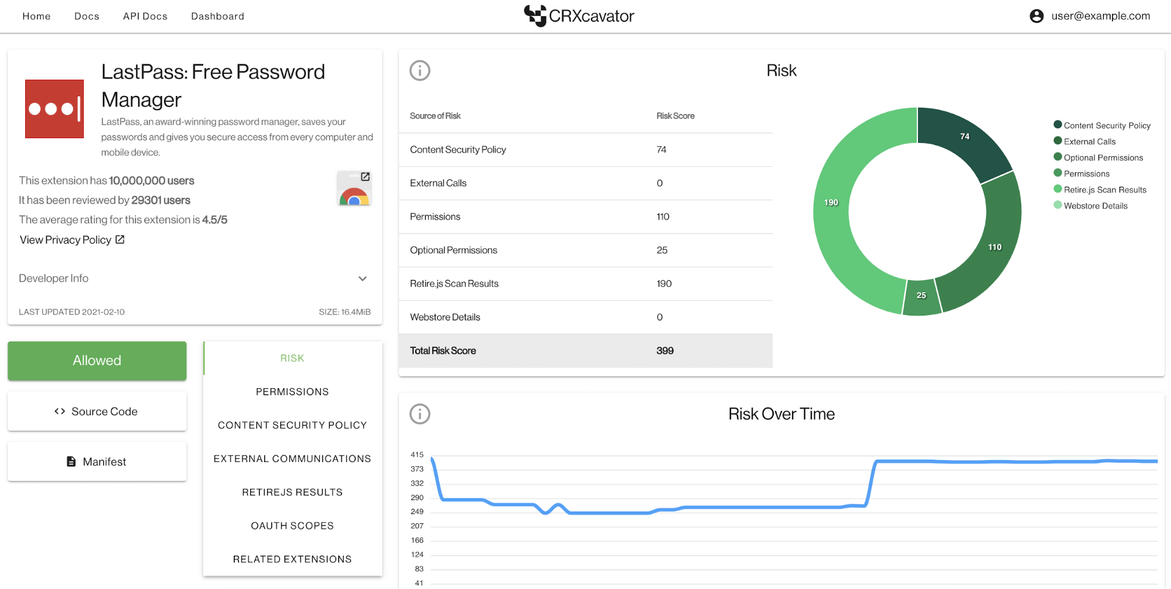Open the RELATED EXTENSIONS tab
1171x589 pixels.
292,559
